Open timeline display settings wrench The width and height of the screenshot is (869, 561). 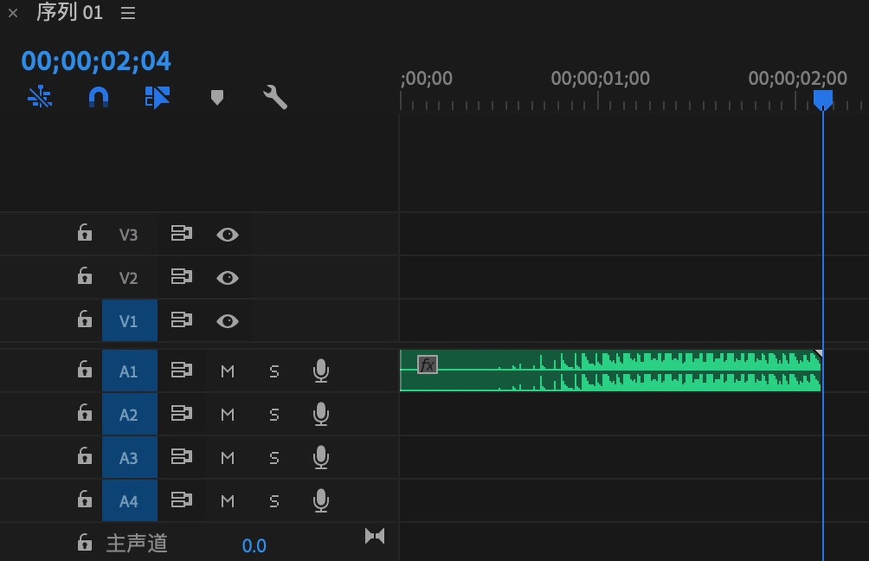pyautogui.click(x=275, y=97)
